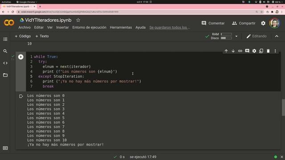Image resolution: width=285 pixels, height=160 pixels.
Task: Rename the notebook title VidYTIteradores.ipynb
Action: (x=48, y=20)
